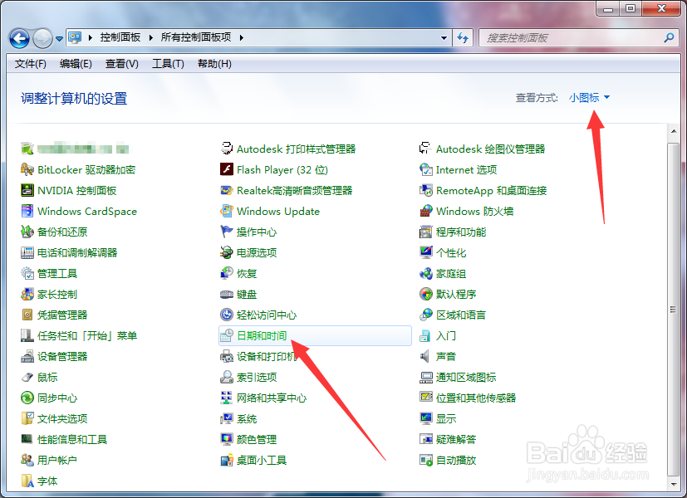This screenshot has height=498, width=687.
Task: Open the 编辑(E) menu
Action: 76,64
